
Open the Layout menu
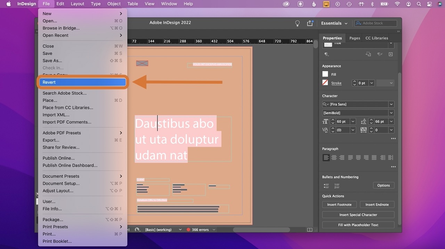pos(78,4)
